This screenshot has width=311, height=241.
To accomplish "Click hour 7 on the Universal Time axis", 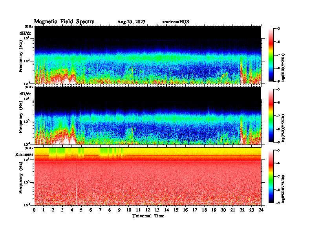I will pyautogui.click(x=100, y=210).
